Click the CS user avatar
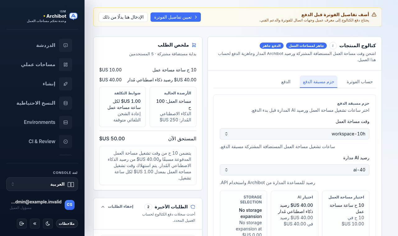 click(70, 205)
